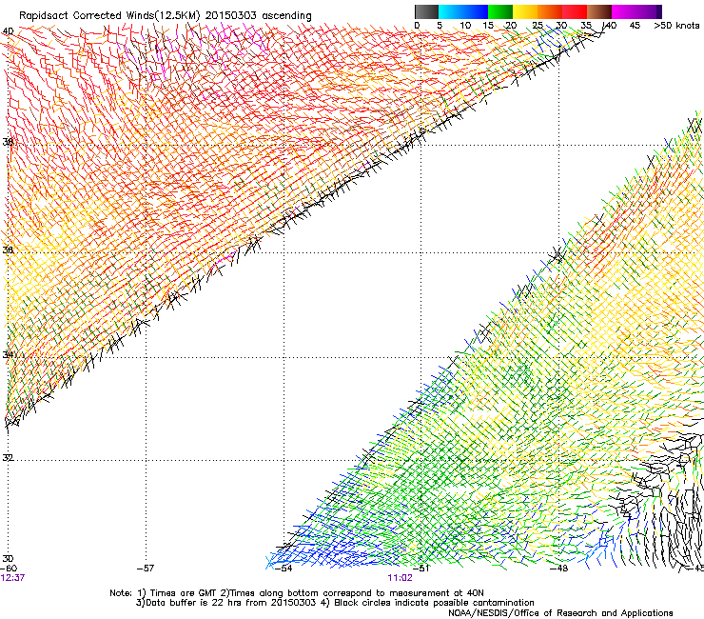Click the '34' latitude axis label
This screenshot has height=619, width=704.
(8, 354)
